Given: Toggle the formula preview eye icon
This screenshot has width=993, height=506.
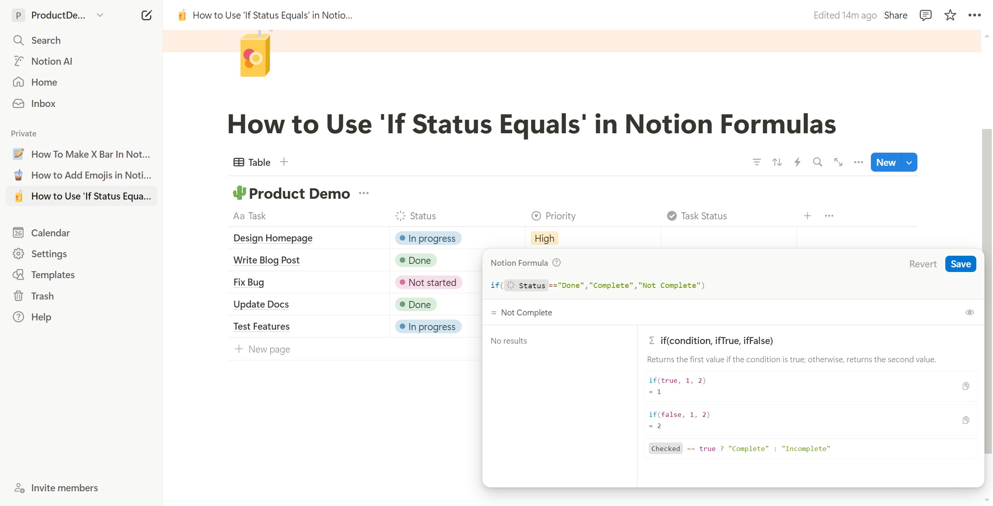Looking at the screenshot, I should click(x=969, y=312).
